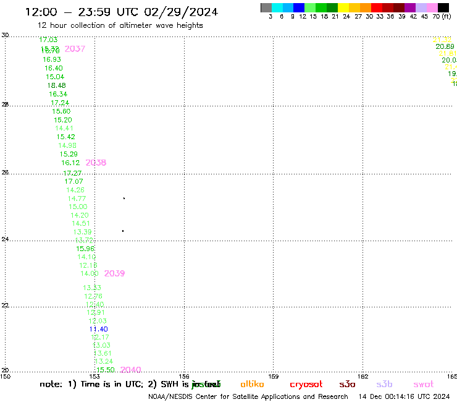Choose the 's3b' satellite legend label
Image resolution: width=457 pixels, height=402 pixels.
[384, 384]
